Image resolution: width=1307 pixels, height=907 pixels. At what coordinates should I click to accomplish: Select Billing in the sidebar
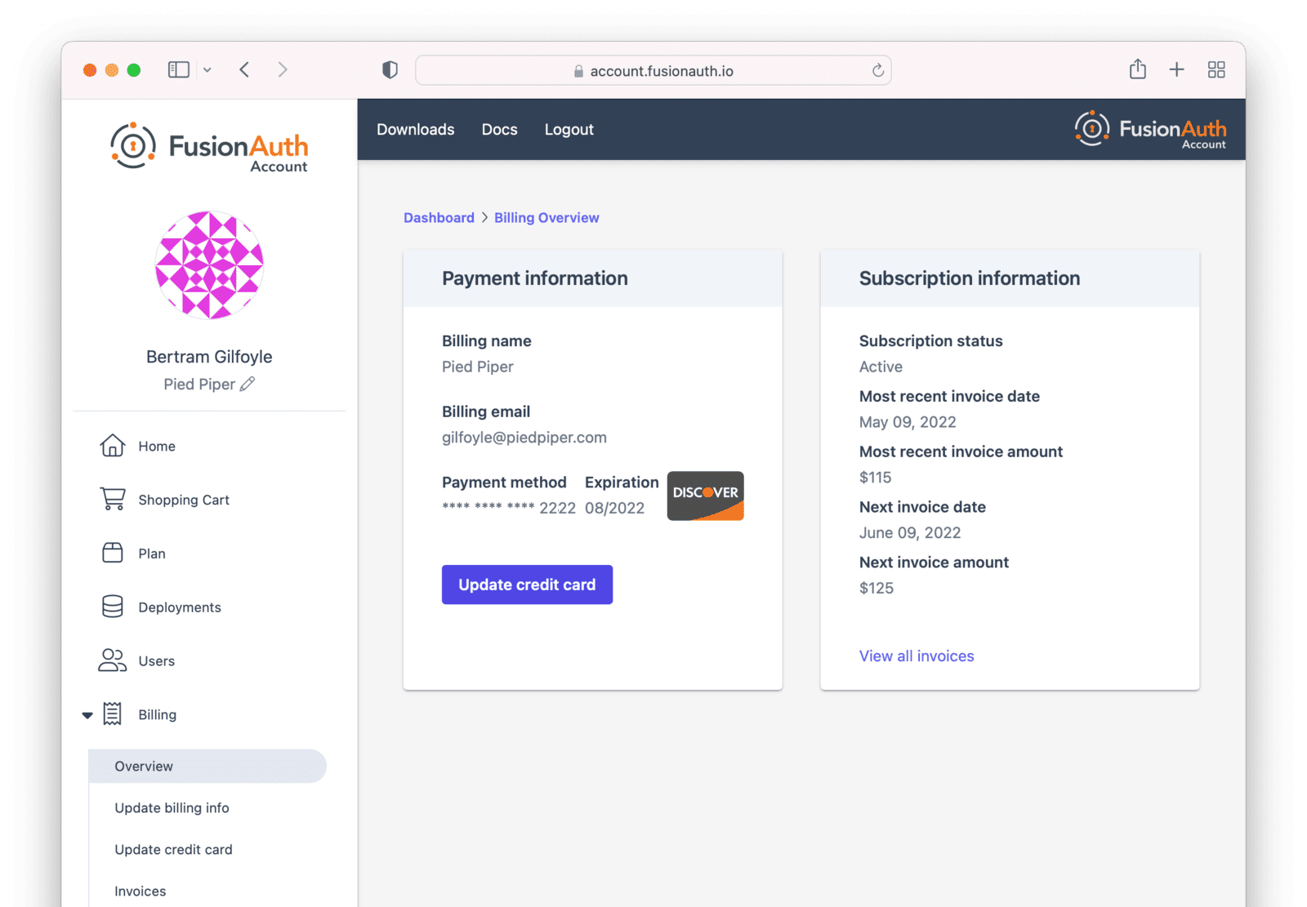[158, 715]
